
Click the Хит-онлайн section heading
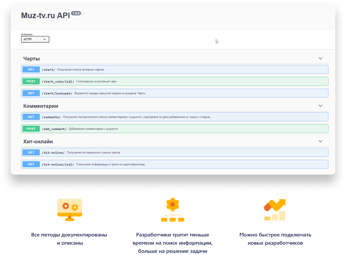38,142
